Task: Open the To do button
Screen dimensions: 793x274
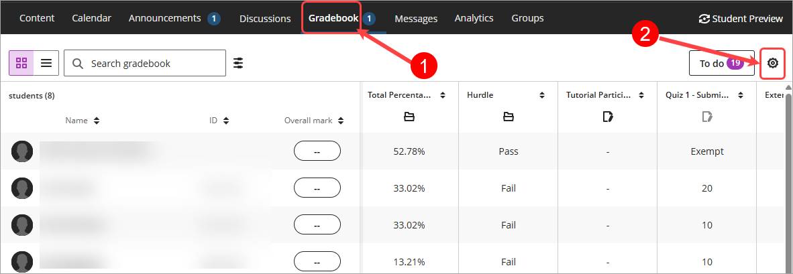Action: tap(722, 63)
